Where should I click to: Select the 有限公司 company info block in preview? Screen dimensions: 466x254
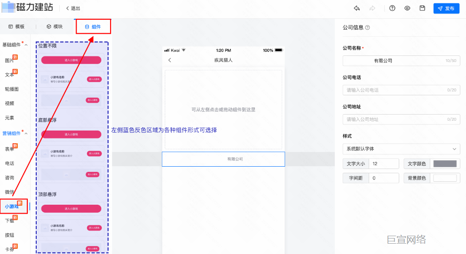(x=223, y=159)
